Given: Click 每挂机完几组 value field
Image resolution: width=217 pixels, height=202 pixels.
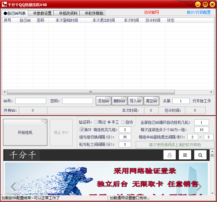Looking at the screenshot, I should [x=125, y=130].
